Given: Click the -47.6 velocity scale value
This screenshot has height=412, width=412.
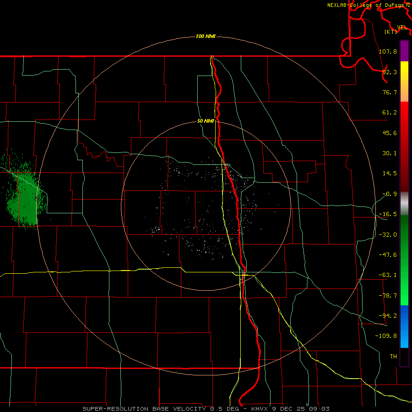Looking at the screenshot, I should 388,255.
